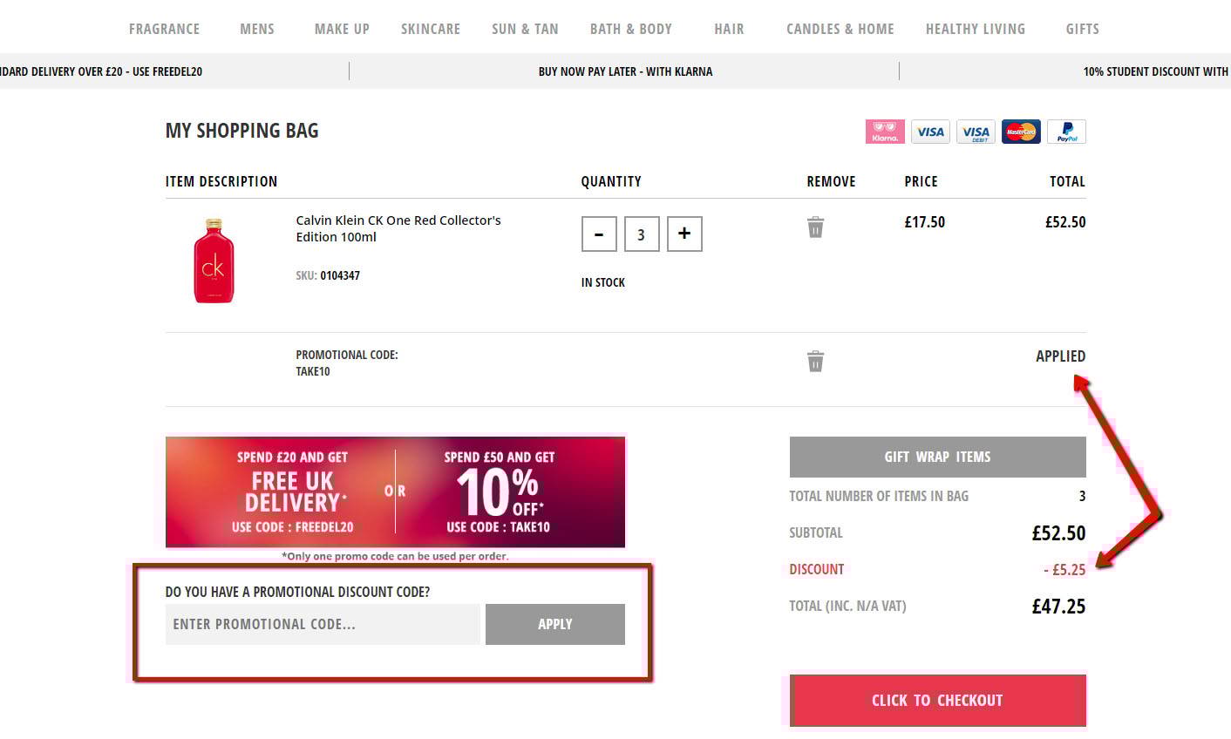Screen dimensions: 1231x739
Task: Increase quantity with the plus button
Action: pyautogui.click(x=684, y=234)
